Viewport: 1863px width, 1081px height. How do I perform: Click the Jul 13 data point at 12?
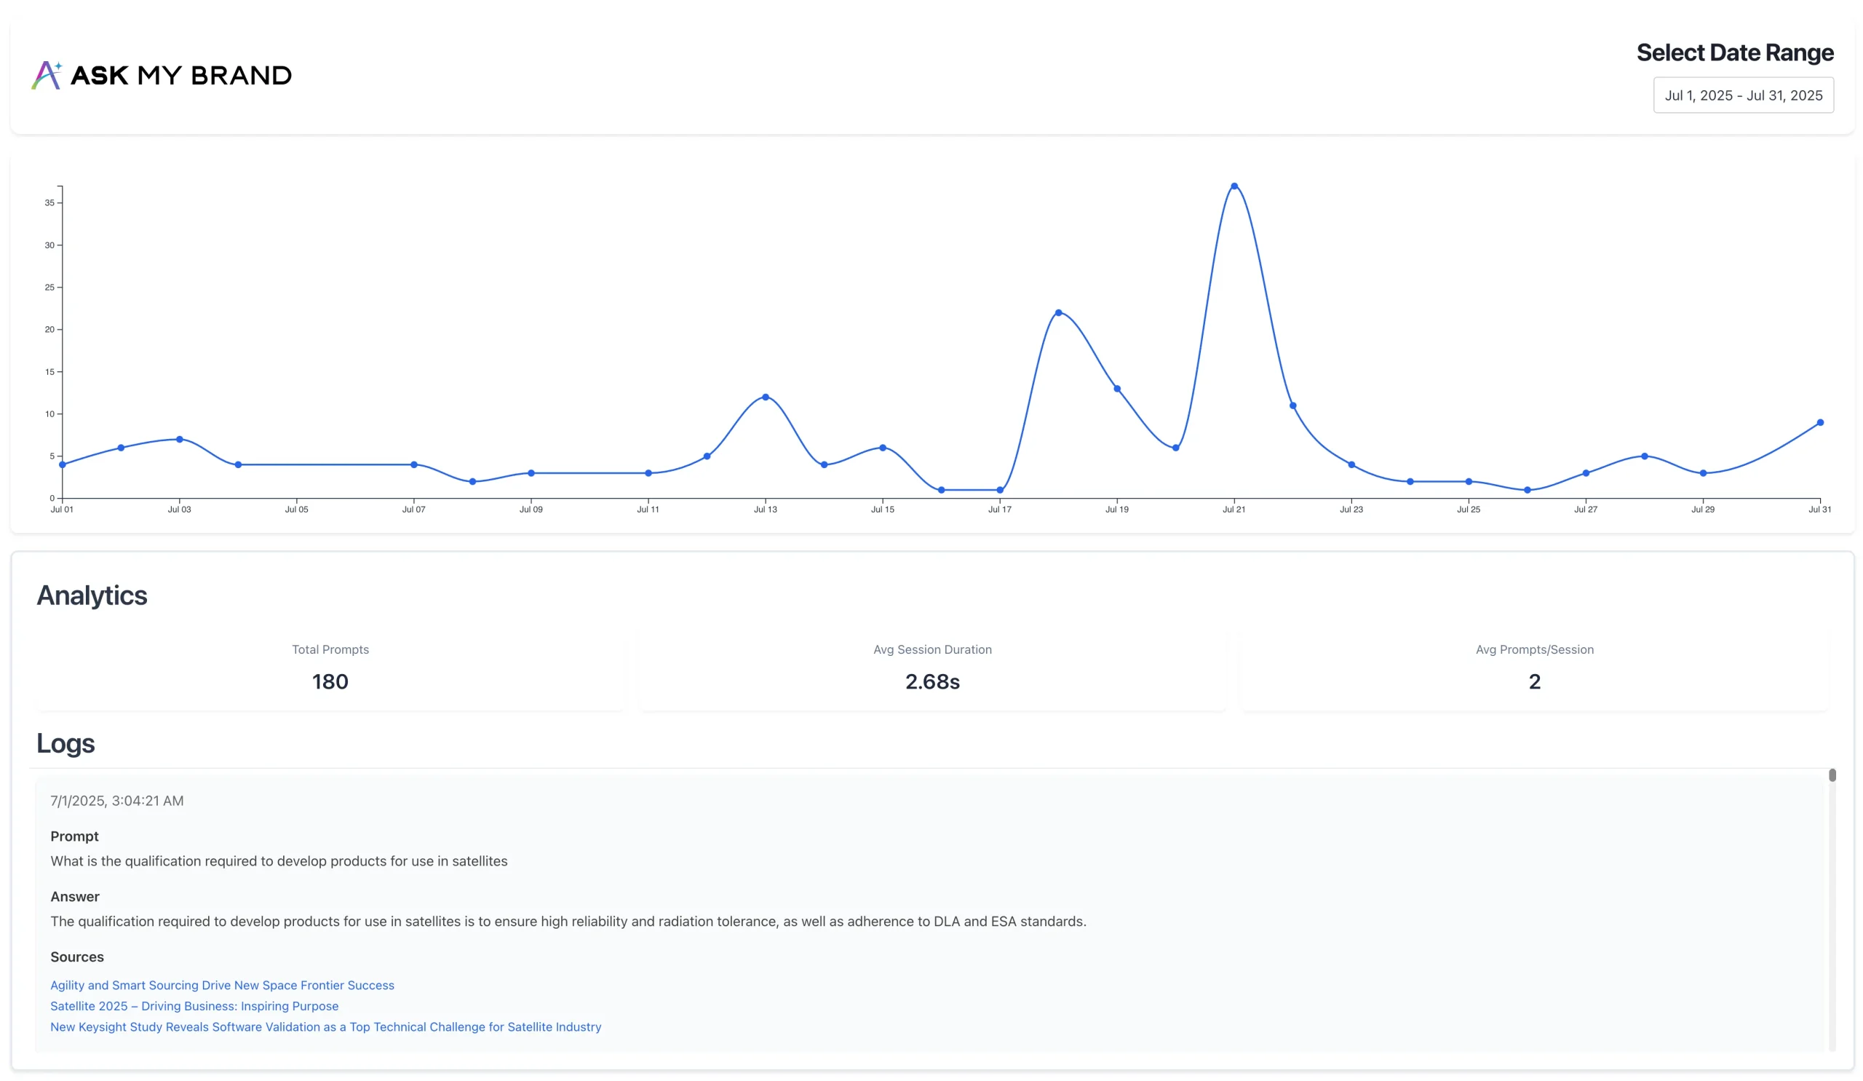click(765, 397)
